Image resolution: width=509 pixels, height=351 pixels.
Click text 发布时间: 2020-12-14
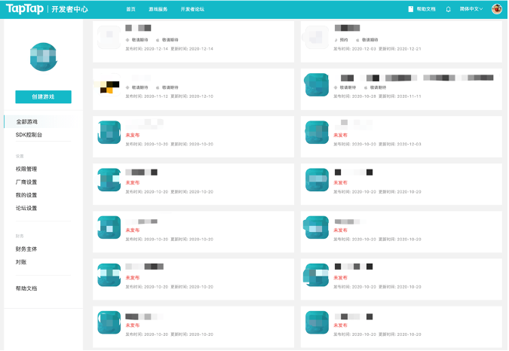[147, 49]
